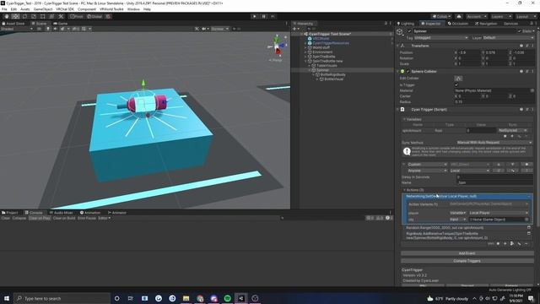Open scene component tools icon
540x304 pixels.
[x=197, y=29]
